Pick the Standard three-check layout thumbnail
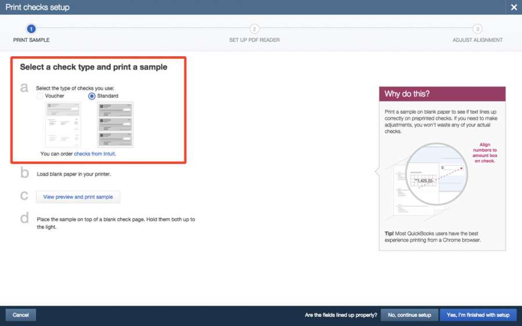This screenshot has height=326, width=522. (115, 124)
